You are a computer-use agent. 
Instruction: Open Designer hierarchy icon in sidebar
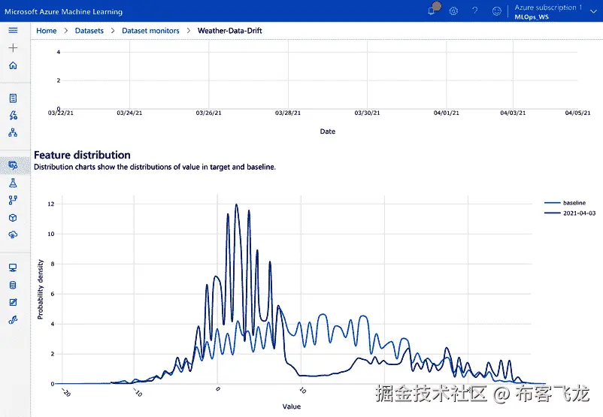pyautogui.click(x=13, y=132)
